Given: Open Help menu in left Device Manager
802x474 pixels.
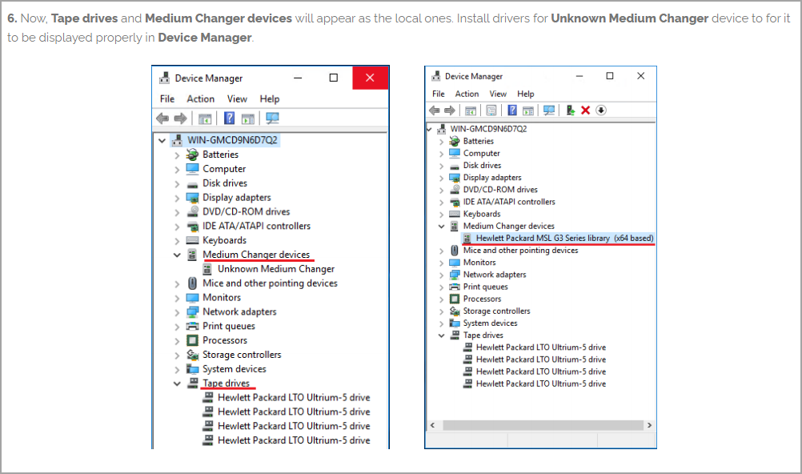Looking at the screenshot, I should [x=270, y=98].
